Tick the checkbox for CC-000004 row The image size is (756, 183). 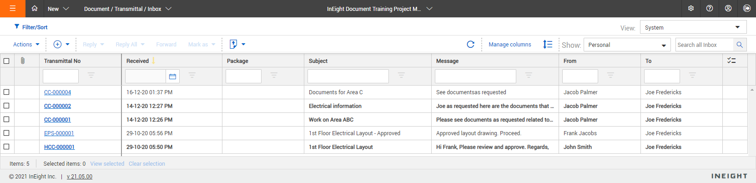pyautogui.click(x=6, y=92)
